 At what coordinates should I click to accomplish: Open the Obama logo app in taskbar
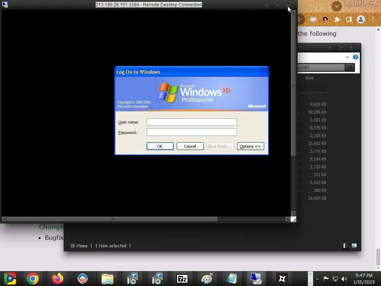point(82,279)
